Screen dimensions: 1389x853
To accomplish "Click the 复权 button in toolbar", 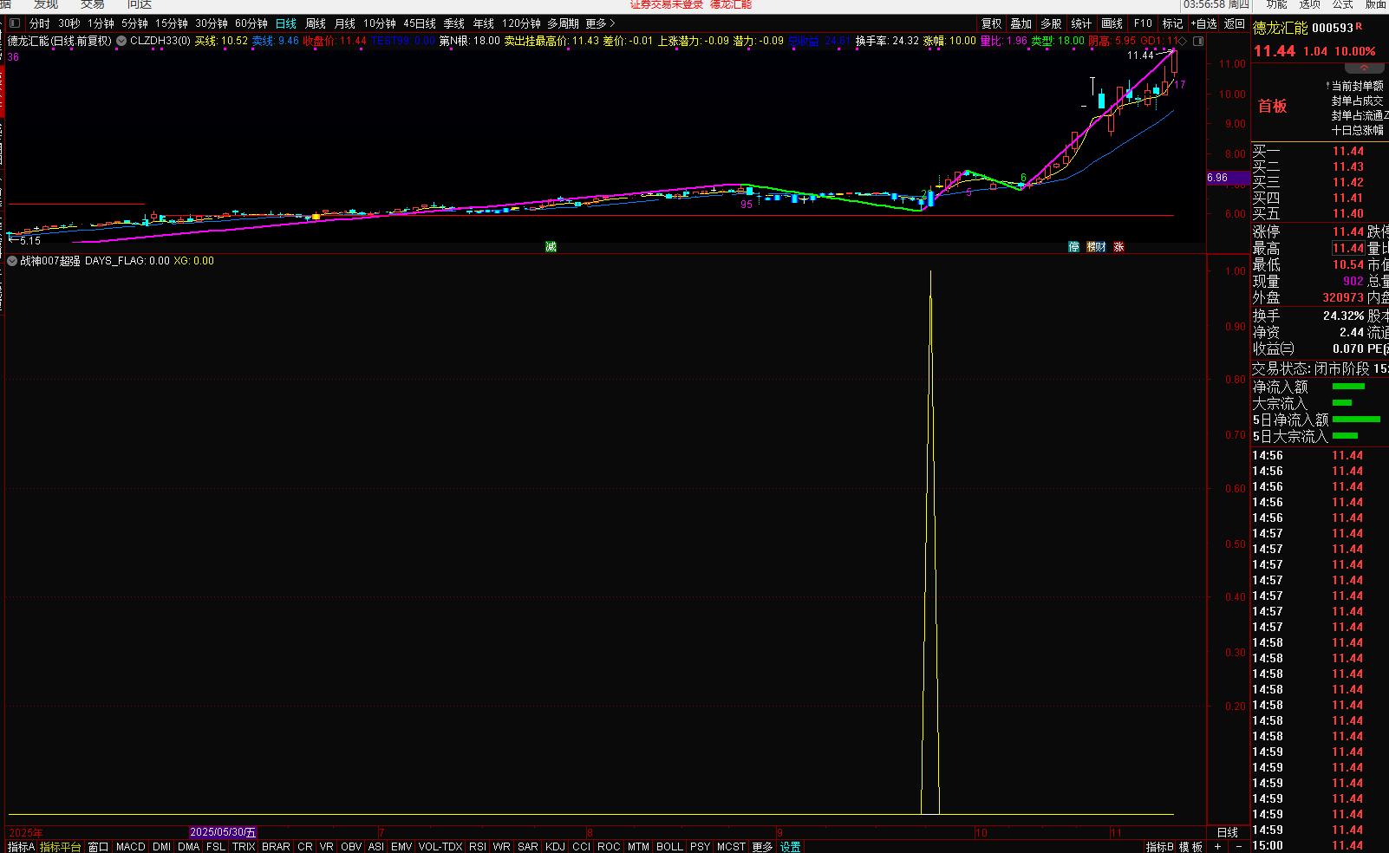I will pos(991,23).
